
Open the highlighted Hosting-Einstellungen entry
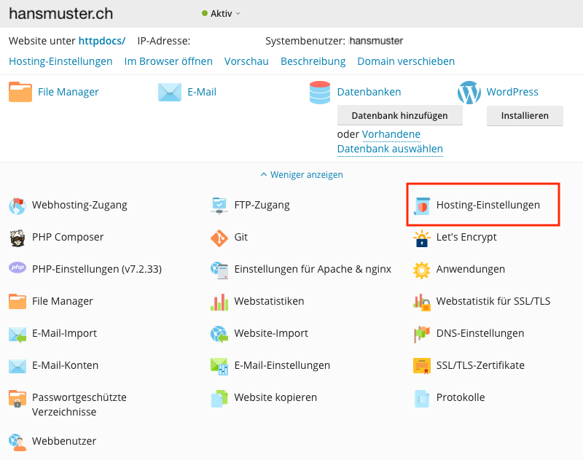point(488,206)
